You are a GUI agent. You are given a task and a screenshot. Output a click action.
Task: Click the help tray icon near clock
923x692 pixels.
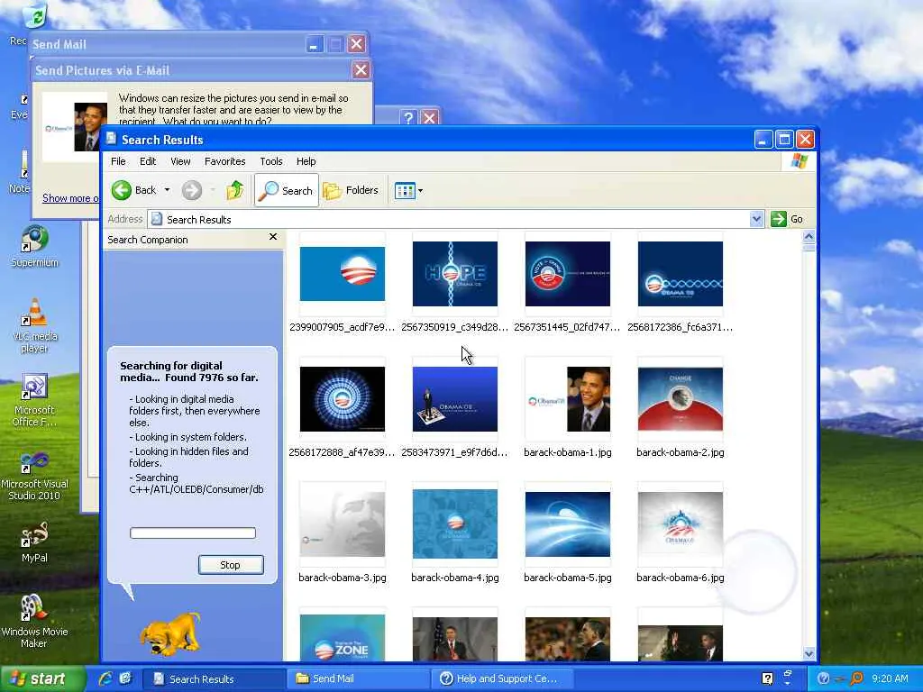point(823,678)
